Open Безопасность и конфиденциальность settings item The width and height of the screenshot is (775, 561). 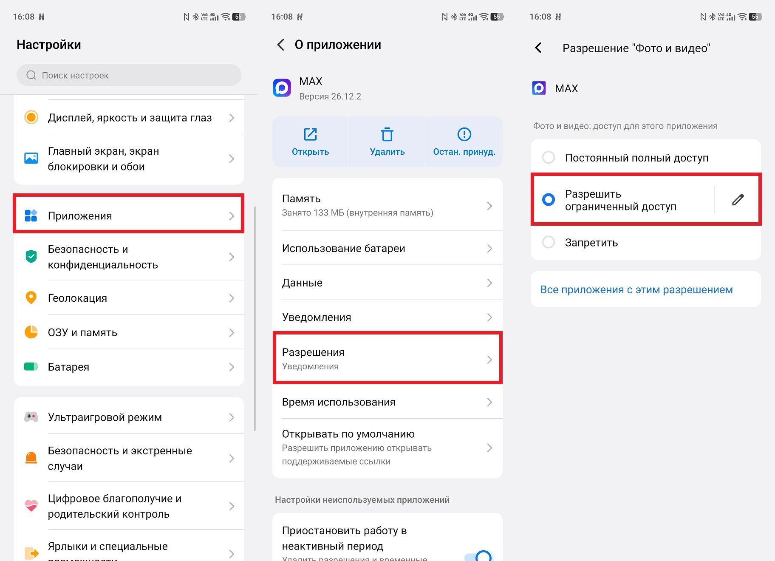pyautogui.click(x=129, y=257)
